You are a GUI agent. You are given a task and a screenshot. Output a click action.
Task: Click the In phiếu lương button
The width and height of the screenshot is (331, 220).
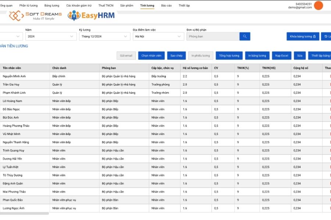pyautogui.click(x=200, y=56)
